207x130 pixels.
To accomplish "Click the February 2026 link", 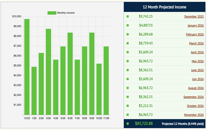I will (x=195, y=34).
